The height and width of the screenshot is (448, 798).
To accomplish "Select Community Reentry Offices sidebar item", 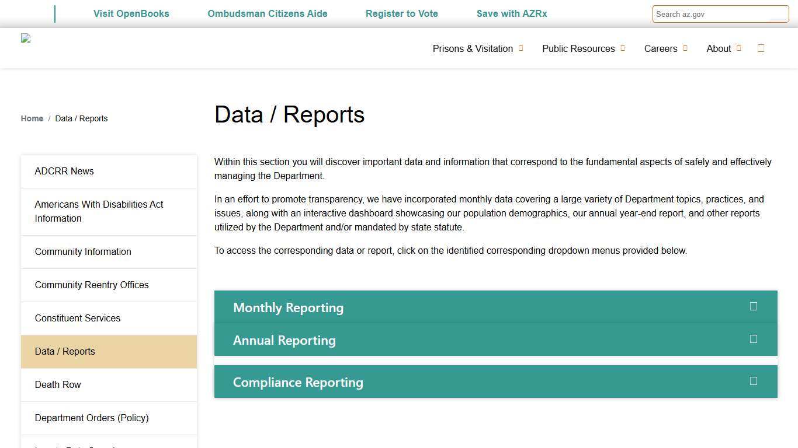I will point(92,285).
